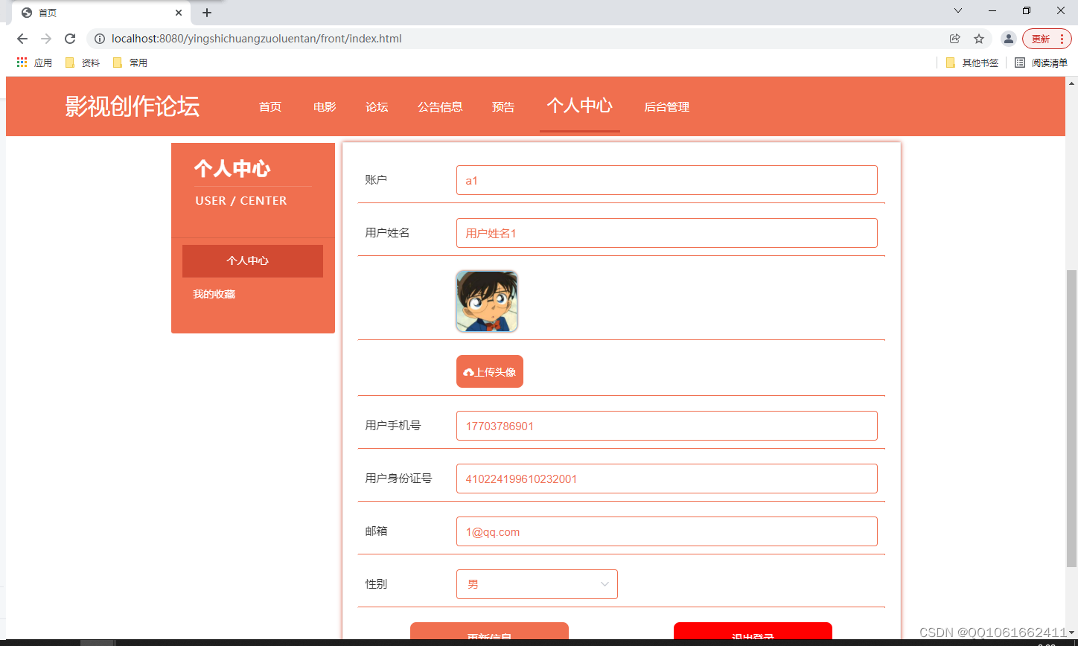Select 公告信息 in the top navigation
The image size is (1078, 646).
pos(440,106)
